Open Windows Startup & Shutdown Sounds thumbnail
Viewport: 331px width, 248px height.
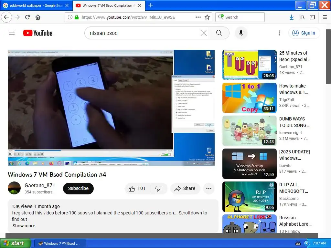click(x=250, y=164)
